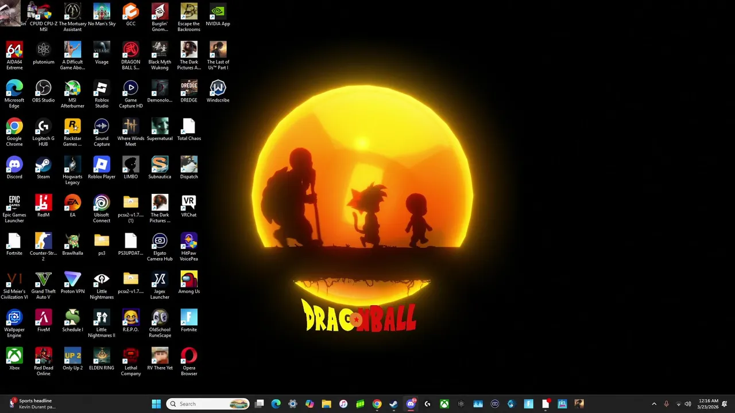Select the Roblox Studio desktop shortcut
The height and width of the screenshot is (413, 735).
tap(102, 94)
